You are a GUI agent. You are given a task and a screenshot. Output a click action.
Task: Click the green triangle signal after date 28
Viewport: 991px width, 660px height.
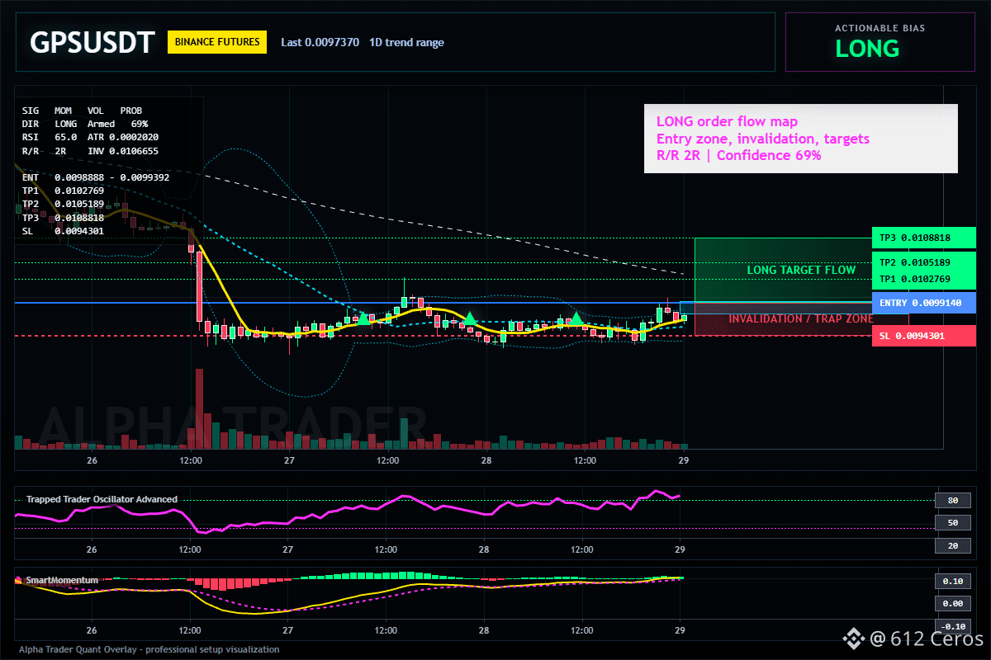point(576,318)
